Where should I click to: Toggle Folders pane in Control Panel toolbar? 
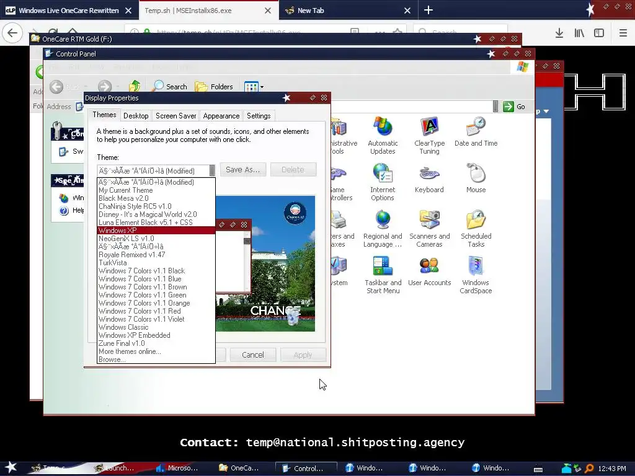pos(214,86)
